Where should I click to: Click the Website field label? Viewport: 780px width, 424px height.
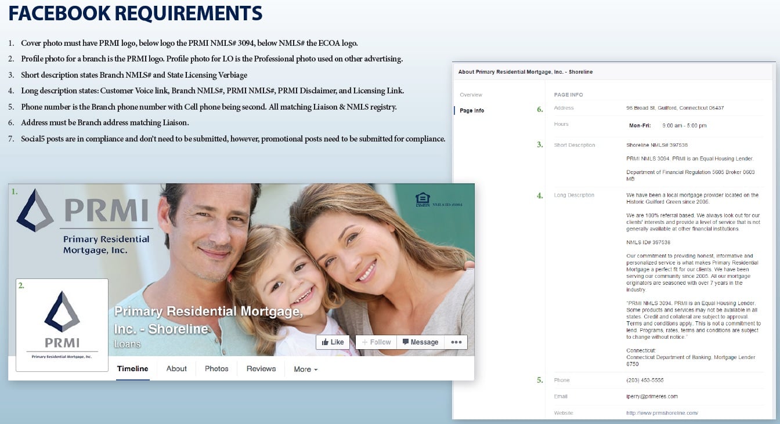(x=564, y=413)
